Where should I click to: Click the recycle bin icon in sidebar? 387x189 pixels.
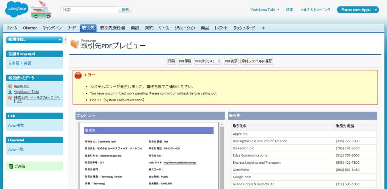click(x=11, y=166)
